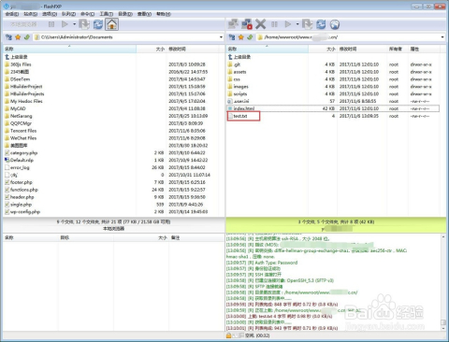
Task: Click the local pane folder tree icon
Action: coord(8,37)
